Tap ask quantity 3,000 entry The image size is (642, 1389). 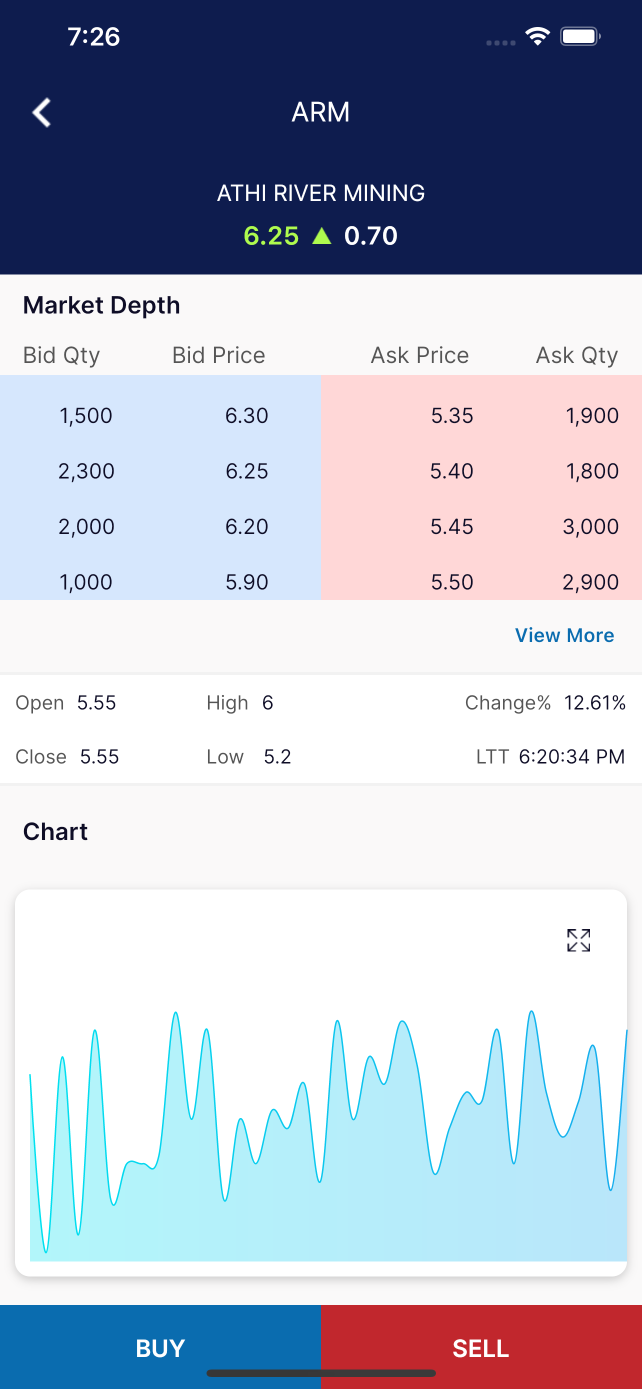590,527
